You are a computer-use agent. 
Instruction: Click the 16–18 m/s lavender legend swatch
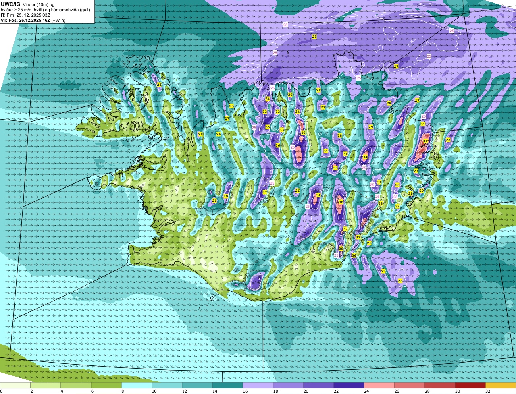258,386
